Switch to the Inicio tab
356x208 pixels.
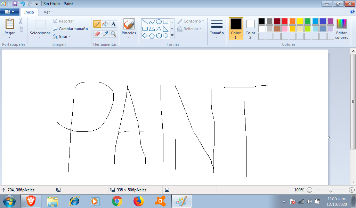pos(29,12)
